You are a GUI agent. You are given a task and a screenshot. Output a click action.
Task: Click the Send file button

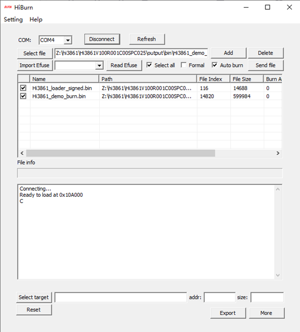266,65
